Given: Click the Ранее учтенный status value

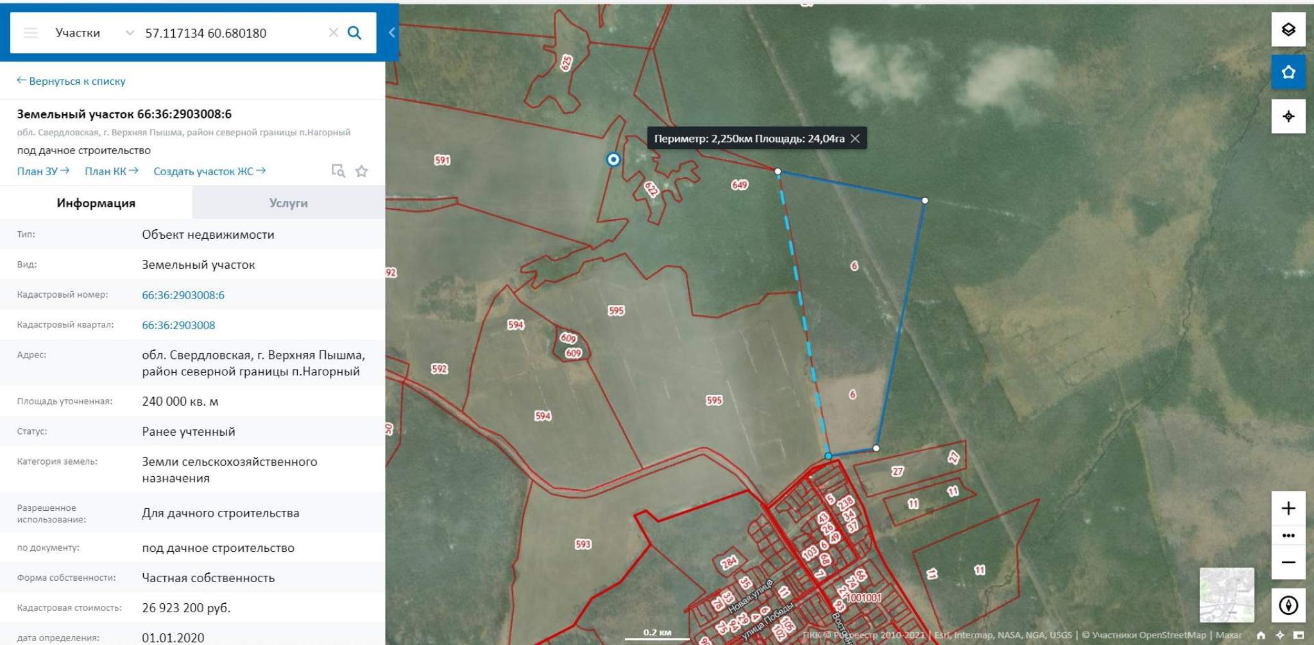Looking at the screenshot, I should [189, 432].
